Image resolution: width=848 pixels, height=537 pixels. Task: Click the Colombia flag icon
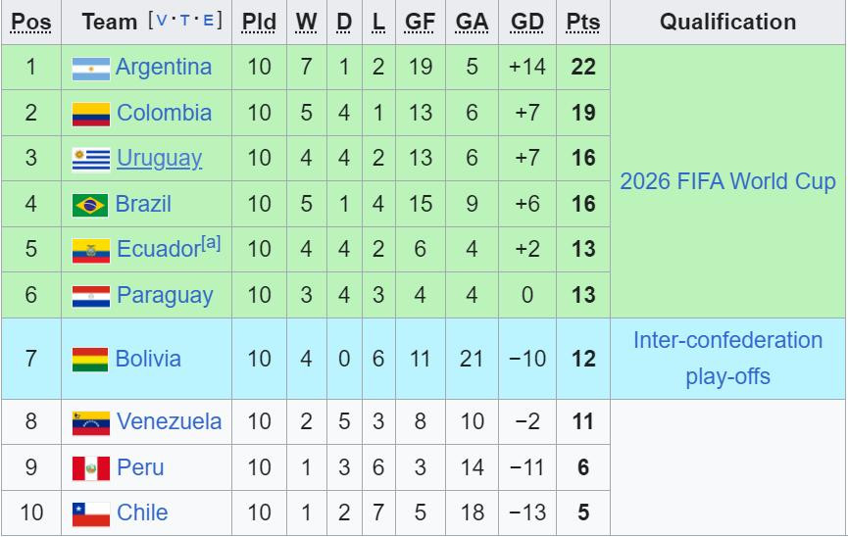coord(91,114)
